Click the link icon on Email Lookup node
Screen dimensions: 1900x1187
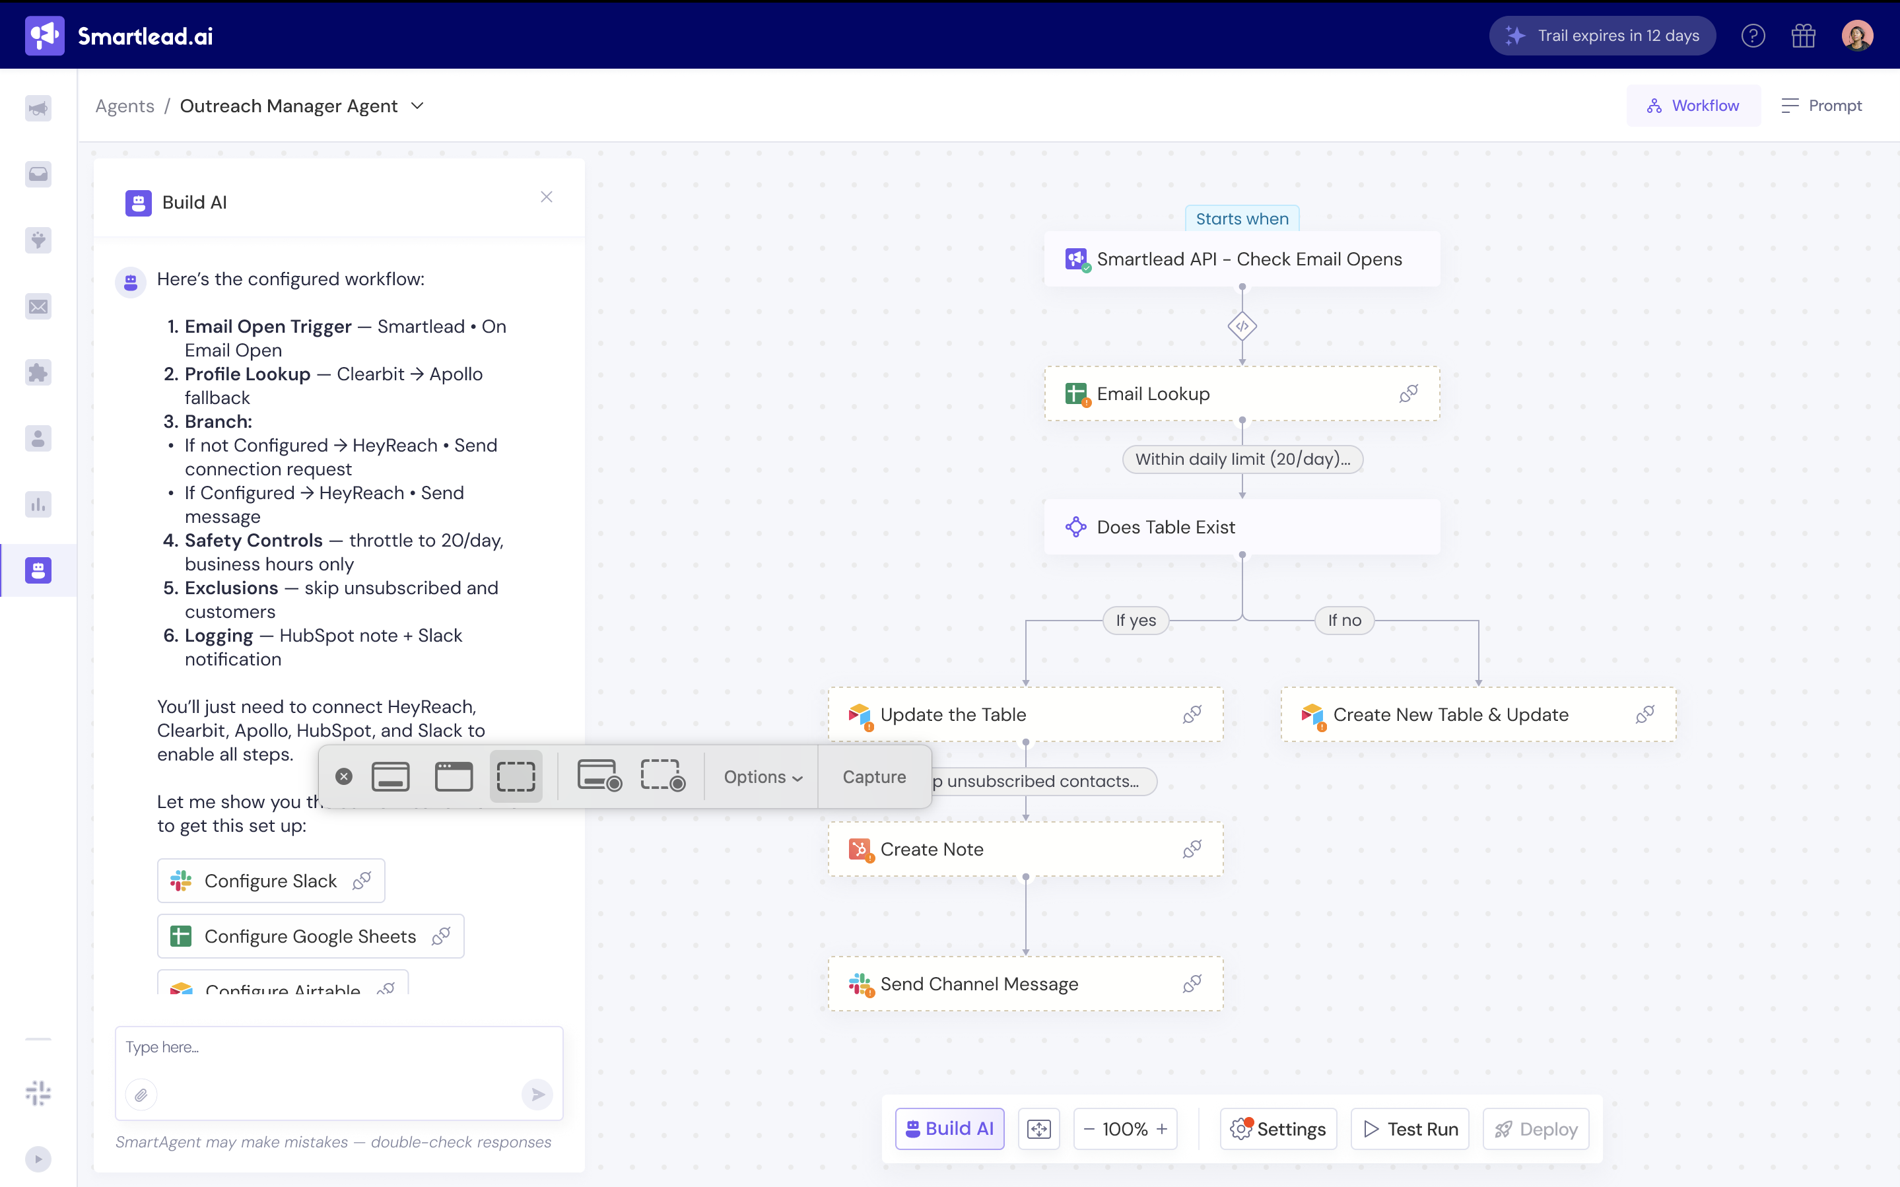click(1409, 393)
